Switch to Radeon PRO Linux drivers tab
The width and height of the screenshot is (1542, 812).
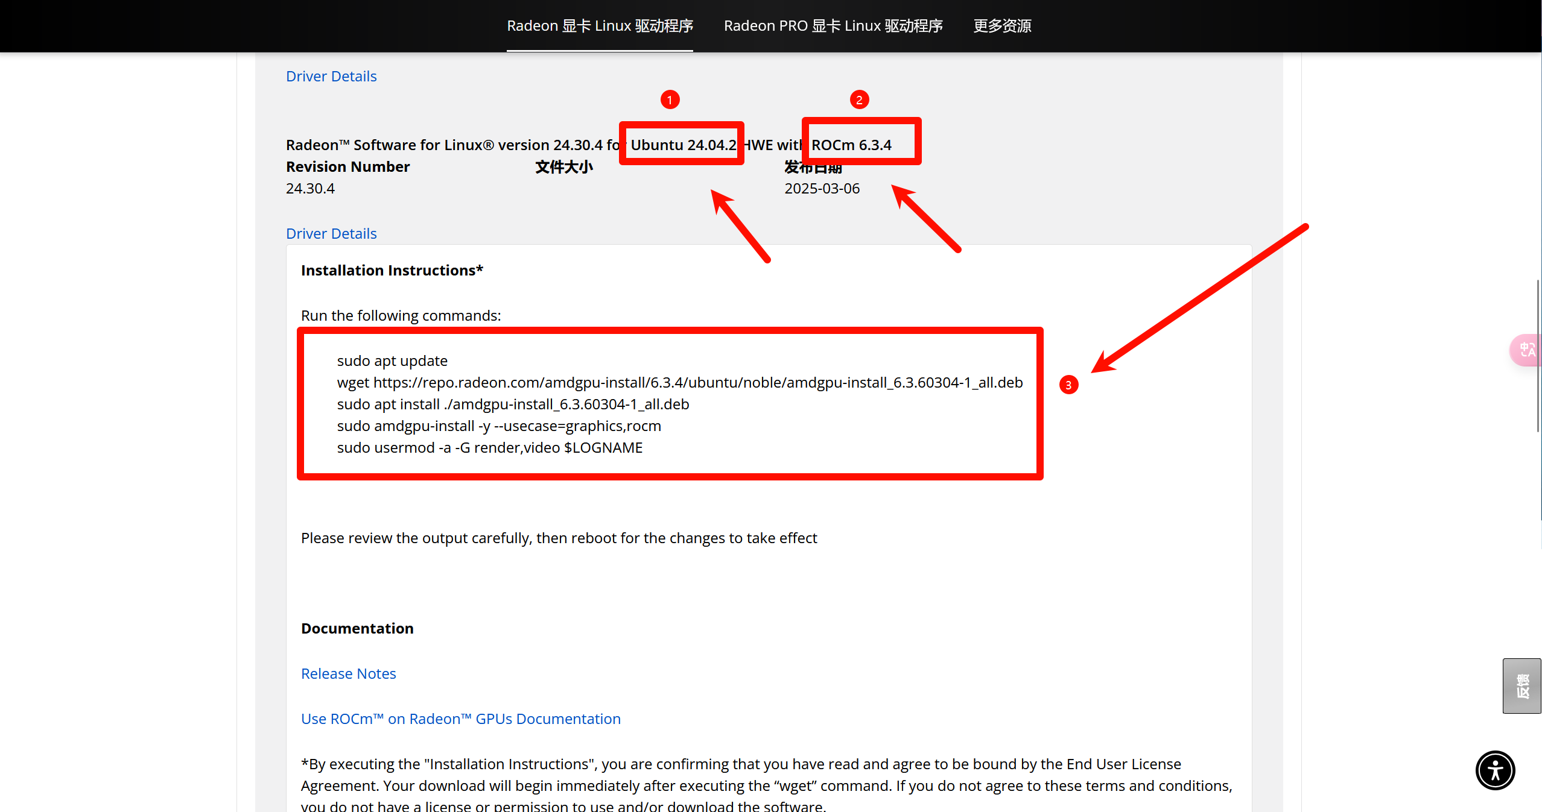tap(833, 26)
